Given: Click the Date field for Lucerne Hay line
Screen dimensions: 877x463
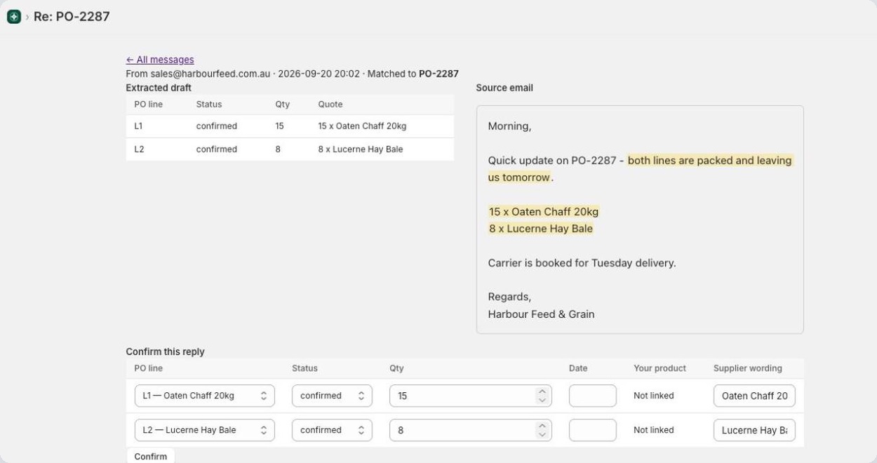Looking at the screenshot, I should (x=593, y=430).
